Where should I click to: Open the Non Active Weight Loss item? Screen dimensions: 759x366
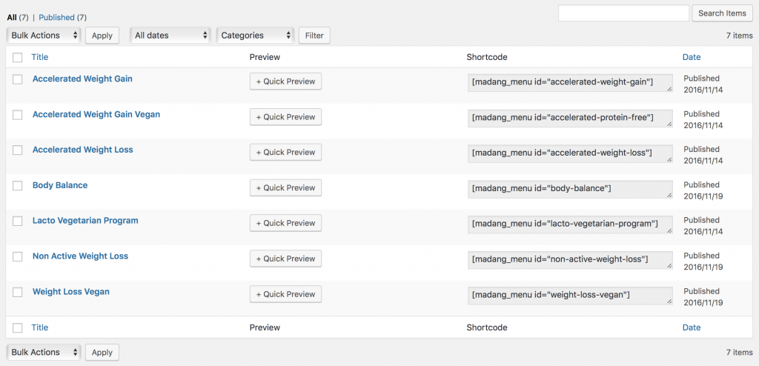point(80,256)
